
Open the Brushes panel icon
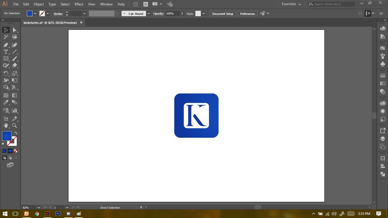(383, 56)
